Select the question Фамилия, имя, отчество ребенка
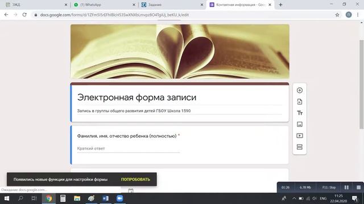Image resolution: width=364 pixels, height=204 pixels. point(127,136)
